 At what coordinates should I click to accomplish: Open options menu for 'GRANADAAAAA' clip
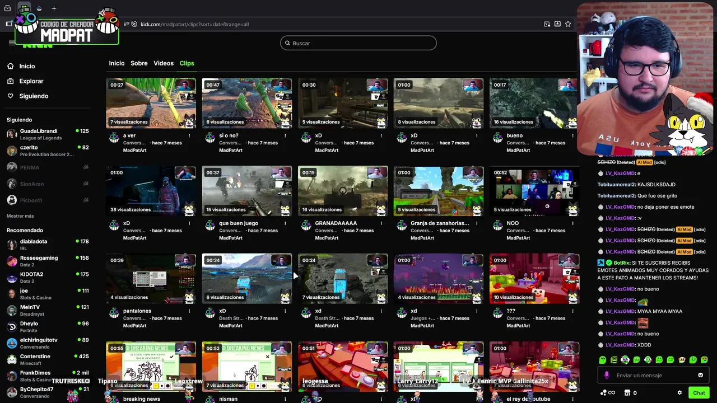[x=381, y=223]
